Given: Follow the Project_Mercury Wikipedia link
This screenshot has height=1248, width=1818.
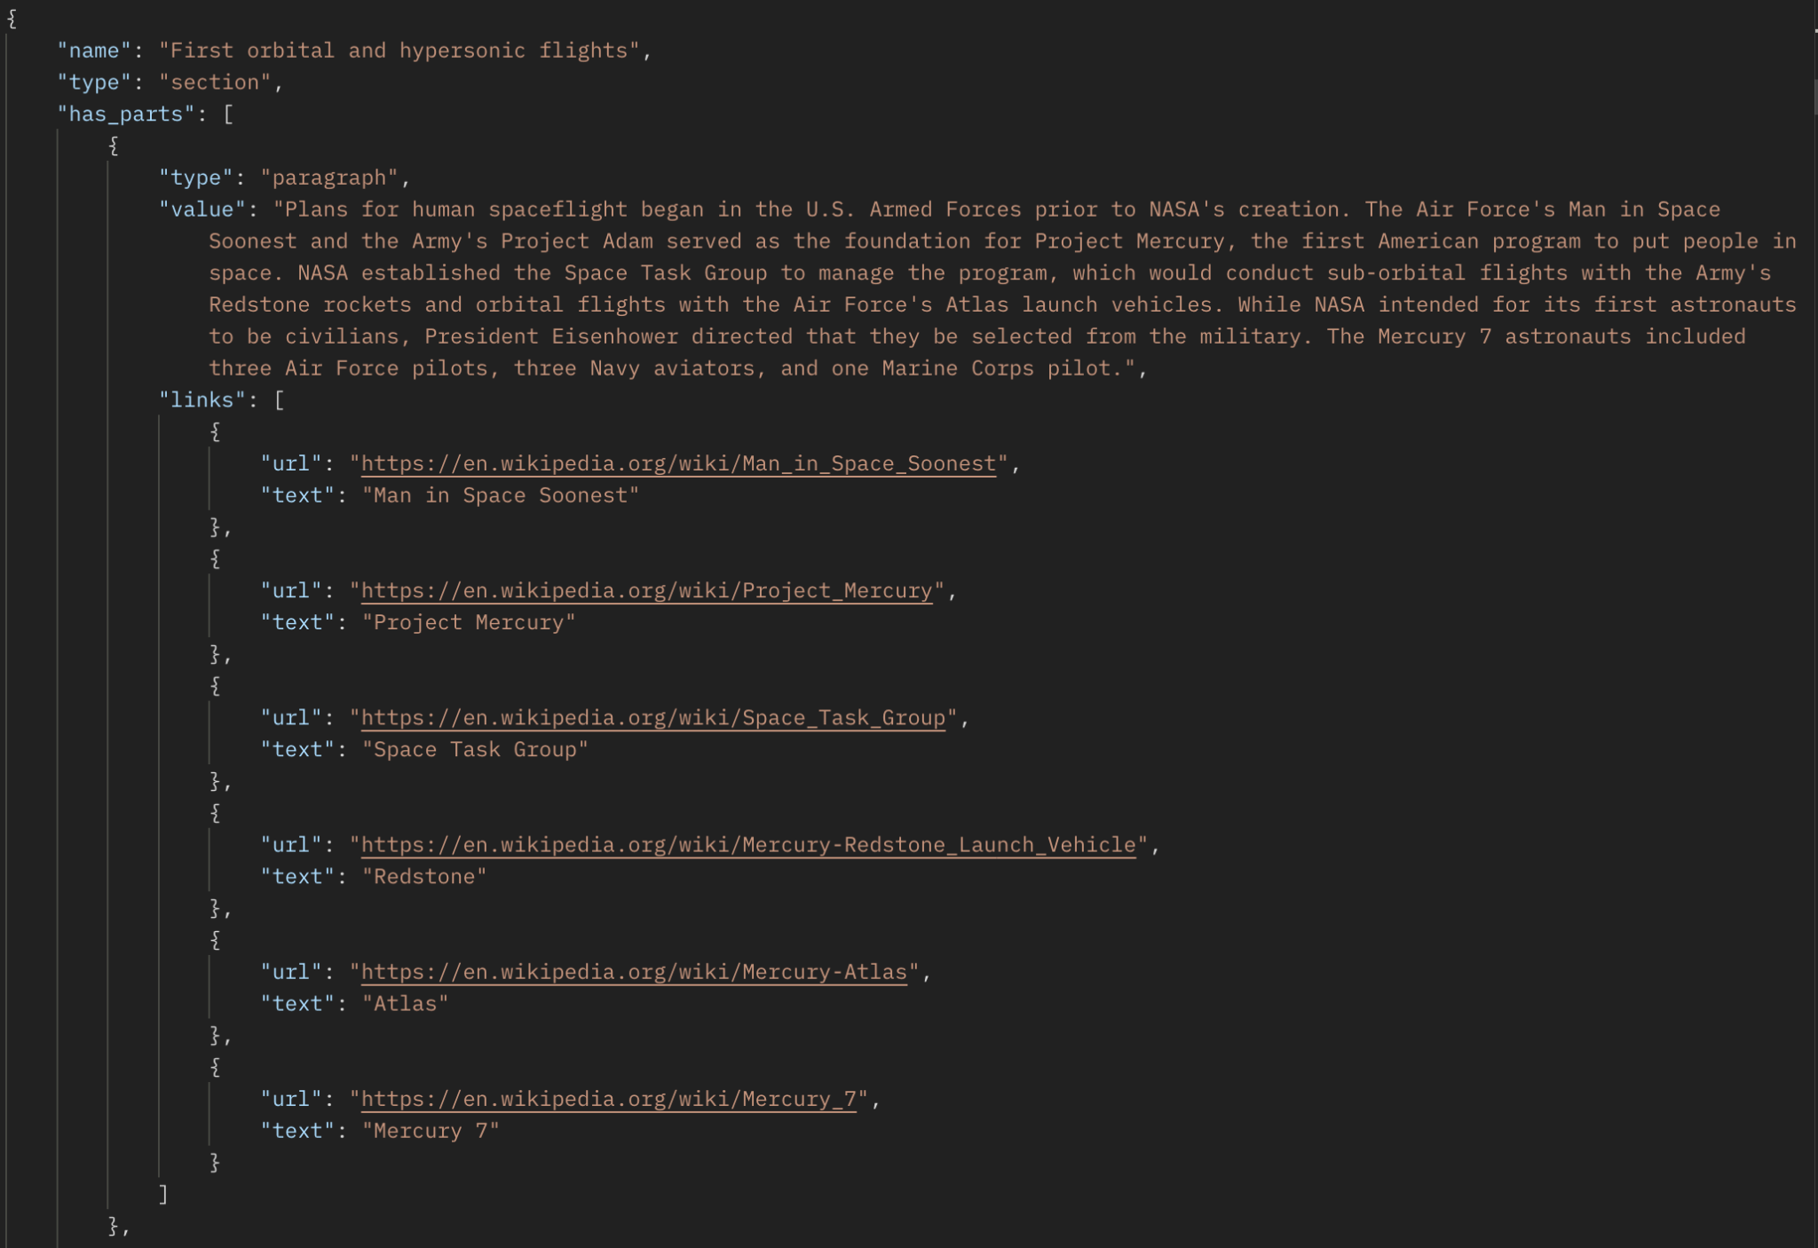Looking at the screenshot, I should [646, 590].
